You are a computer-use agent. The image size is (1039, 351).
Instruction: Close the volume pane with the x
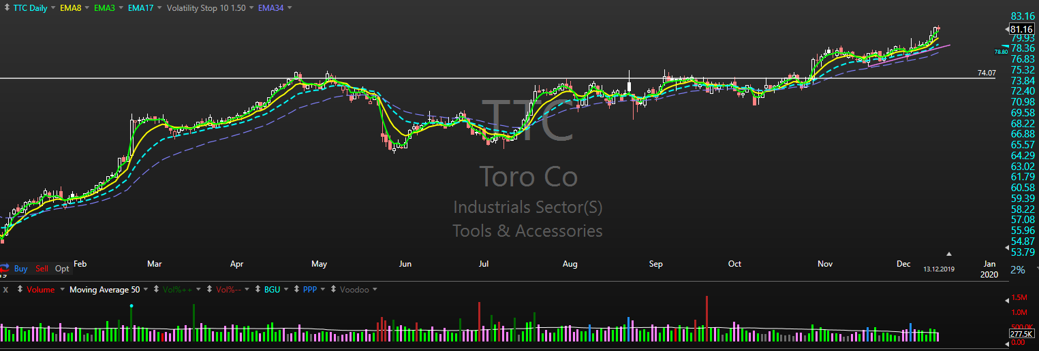point(5,290)
